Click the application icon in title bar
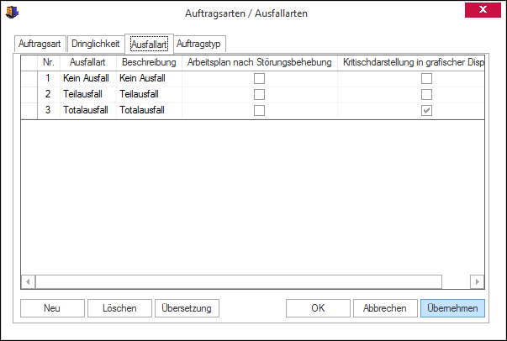 (x=12, y=13)
